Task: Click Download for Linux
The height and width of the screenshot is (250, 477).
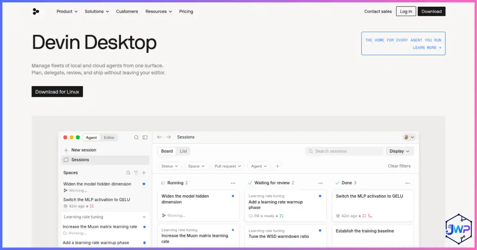Action: point(57,92)
